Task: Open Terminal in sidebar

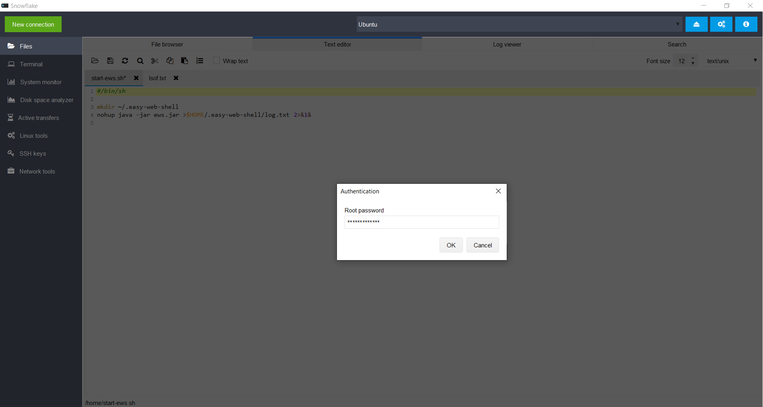Action: (41, 64)
